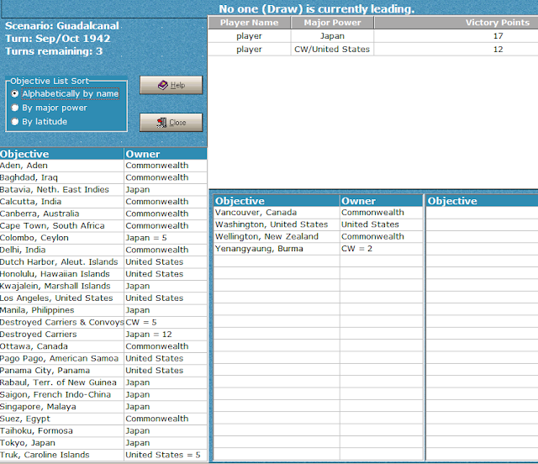Select 'Singapore, Malaya' objective row

(x=103, y=407)
